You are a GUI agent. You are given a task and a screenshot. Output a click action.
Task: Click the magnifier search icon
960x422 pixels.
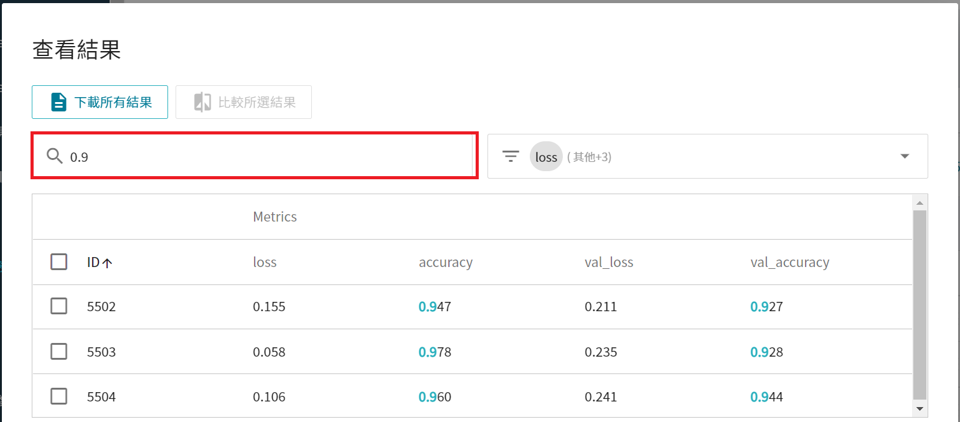[55, 156]
